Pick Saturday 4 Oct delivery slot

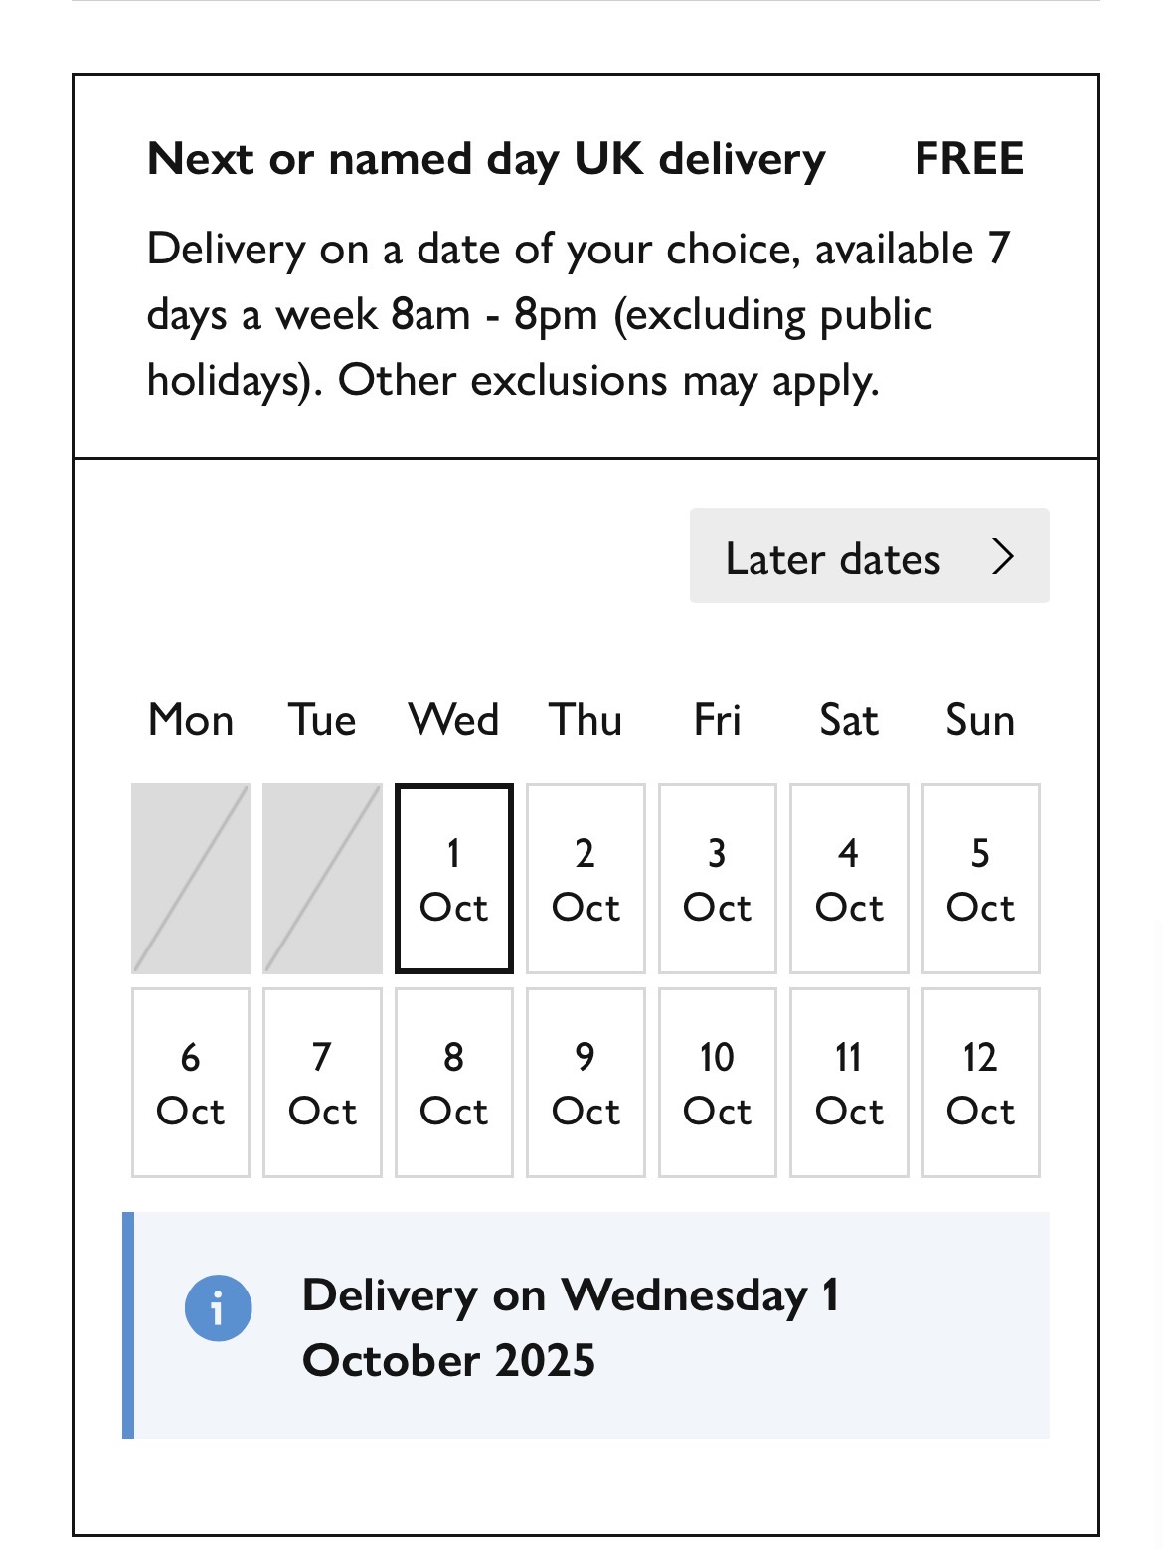(849, 879)
